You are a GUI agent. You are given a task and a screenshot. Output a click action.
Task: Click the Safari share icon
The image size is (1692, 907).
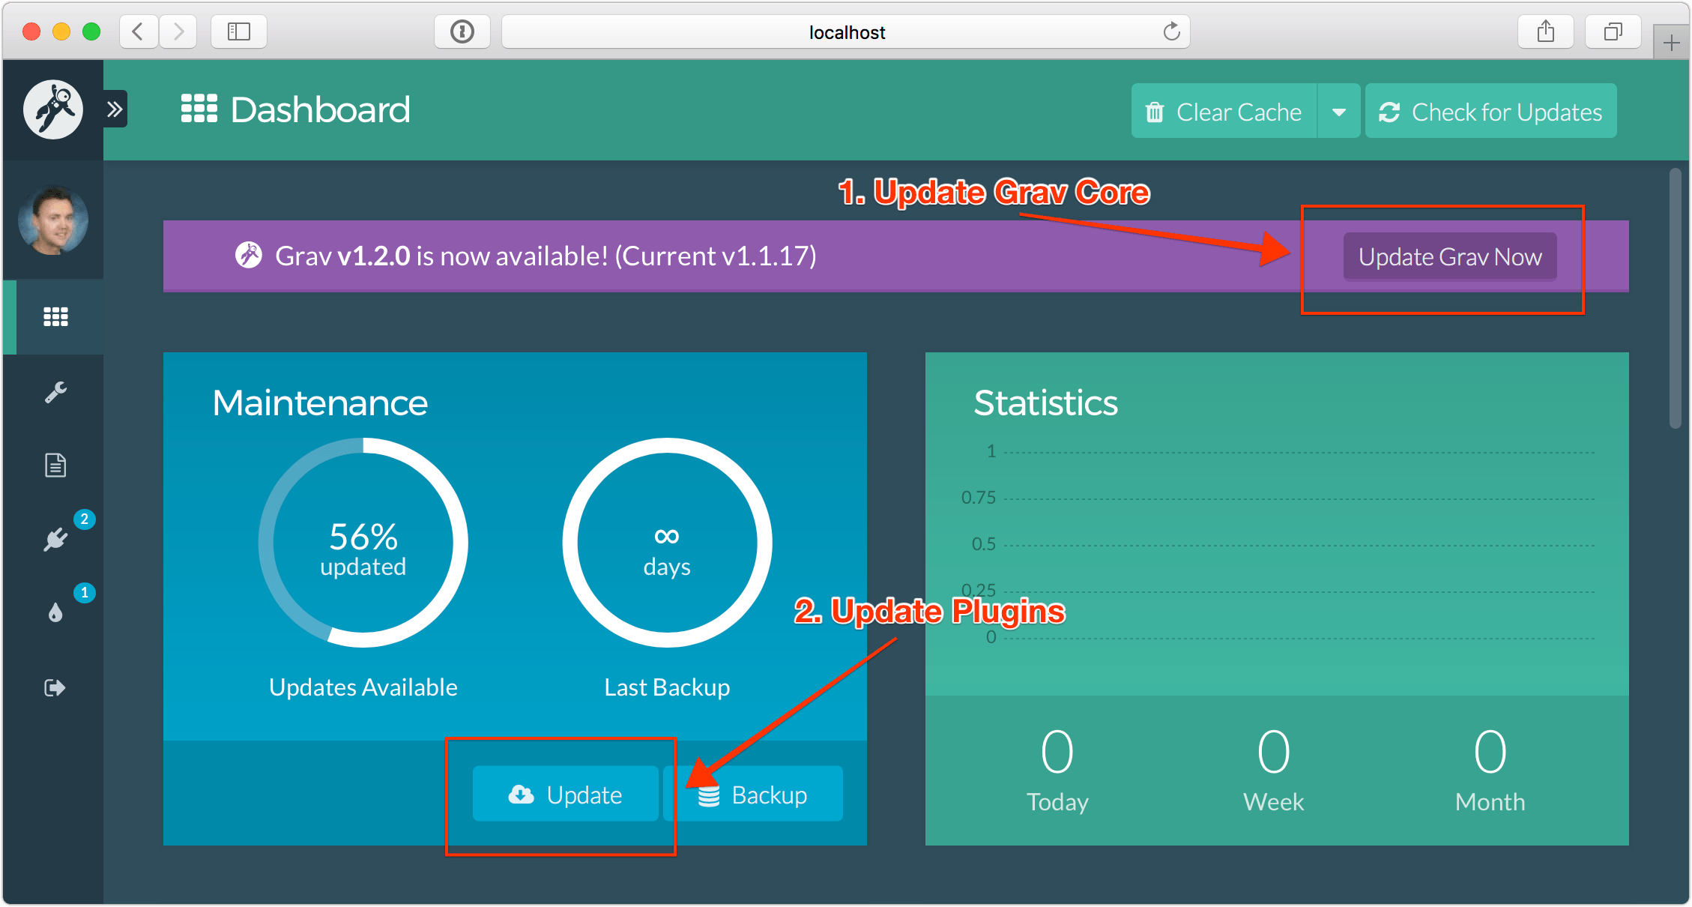[x=1546, y=31]
